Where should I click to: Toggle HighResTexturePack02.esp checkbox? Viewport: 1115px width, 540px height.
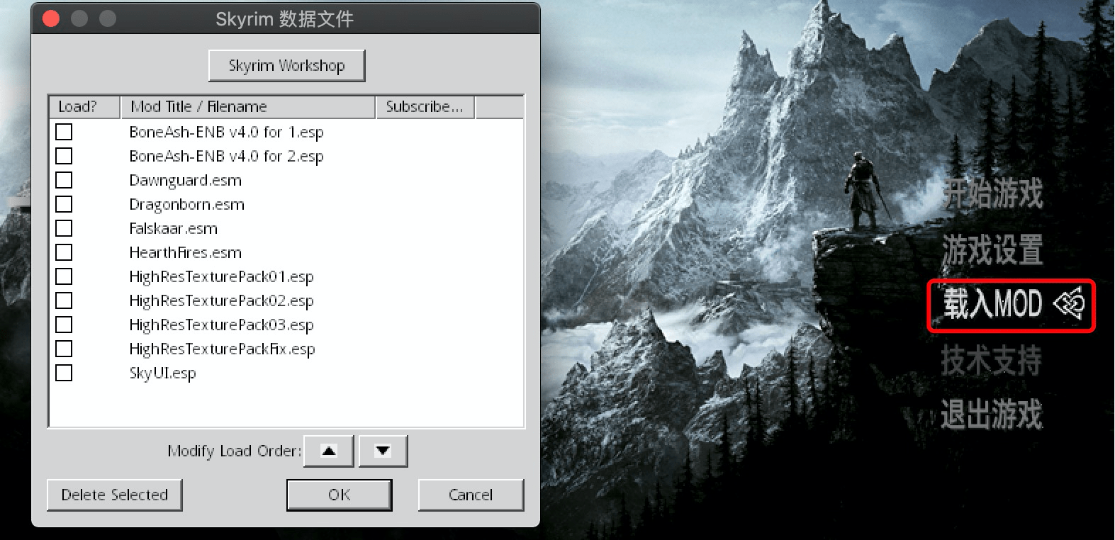pos(64,300)
